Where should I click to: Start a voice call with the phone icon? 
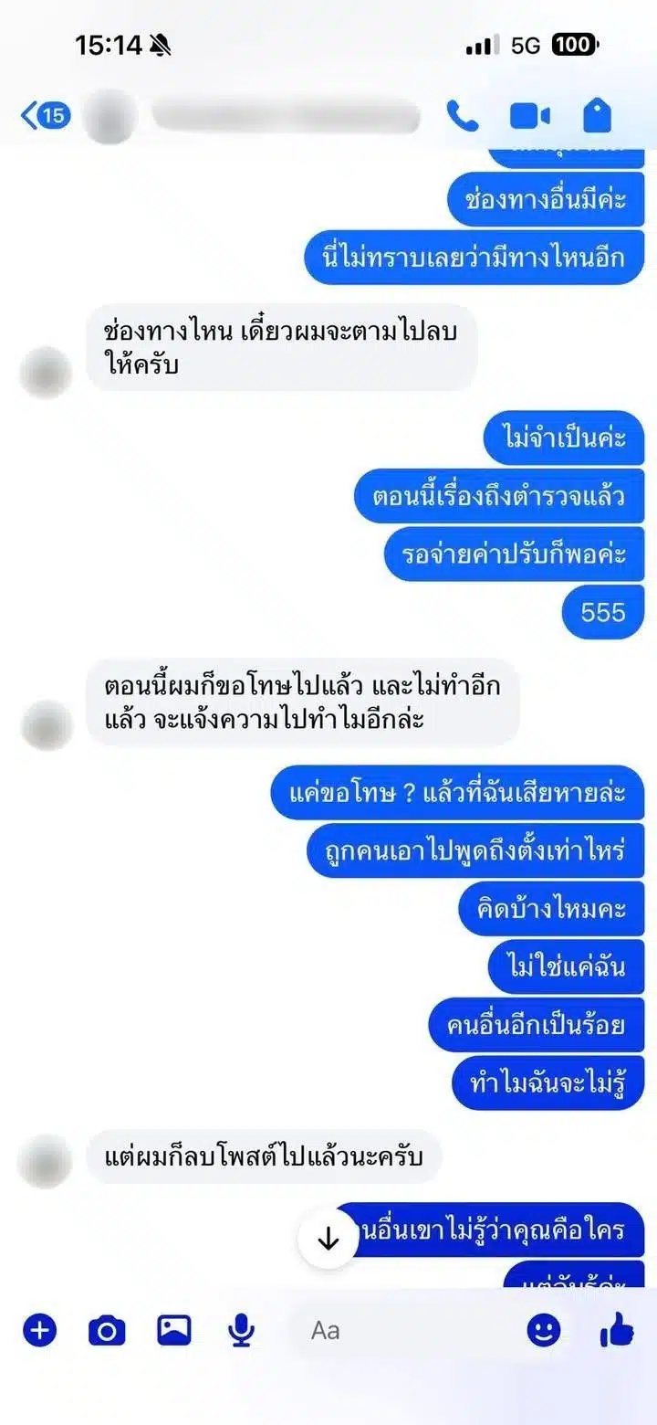click(x=463, y=116)
